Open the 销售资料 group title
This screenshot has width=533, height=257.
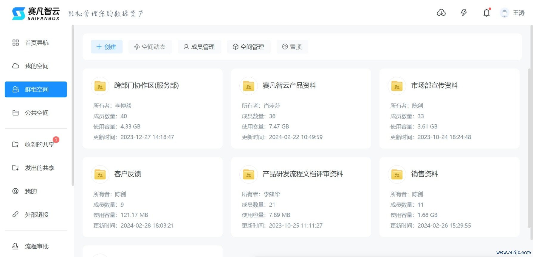click(424, 174)
